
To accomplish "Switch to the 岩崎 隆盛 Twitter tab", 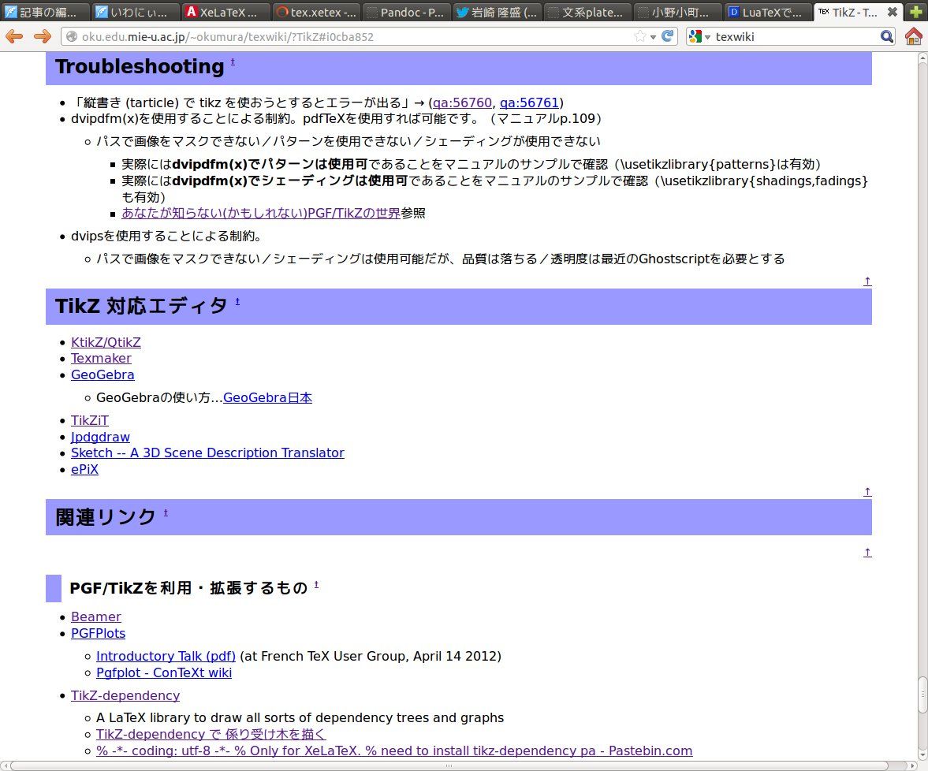I will click(x=497, y=12).
